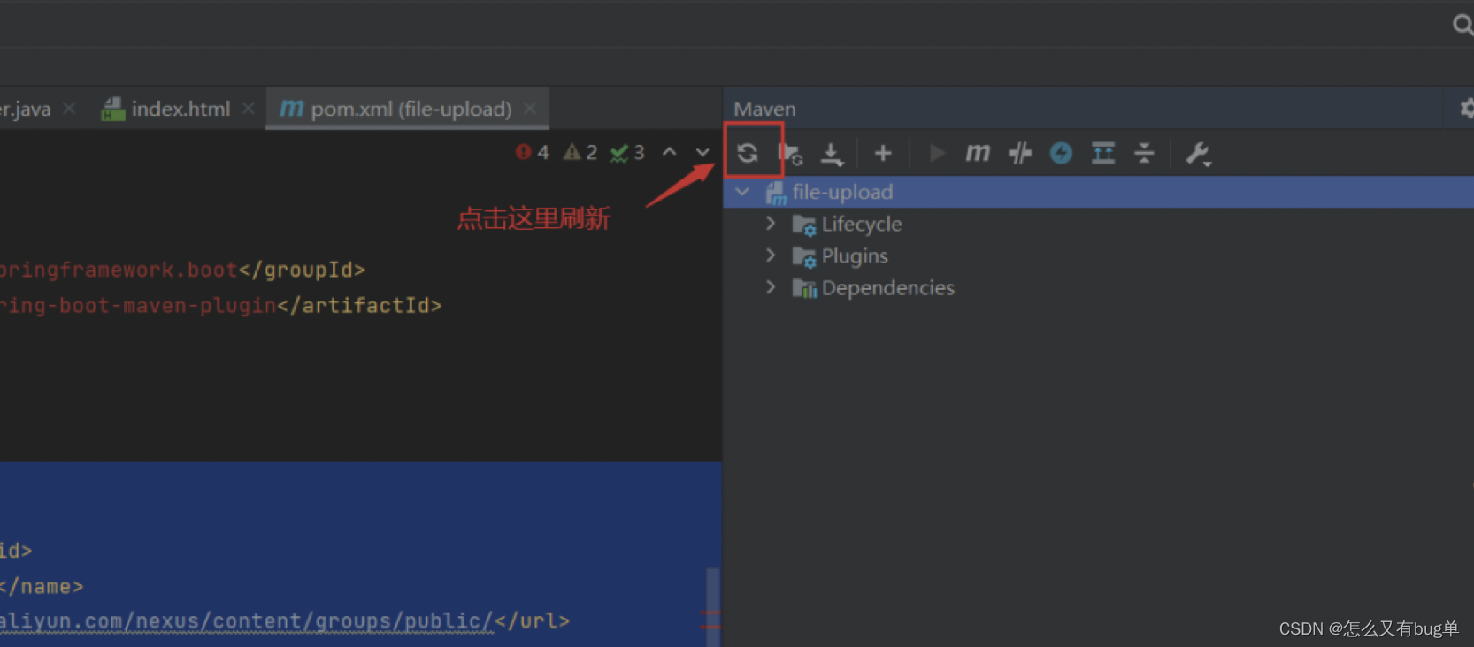The height and width of the screenshot is (647, 1474).
Task: Close the index.html tab
Action: (249, 108)
